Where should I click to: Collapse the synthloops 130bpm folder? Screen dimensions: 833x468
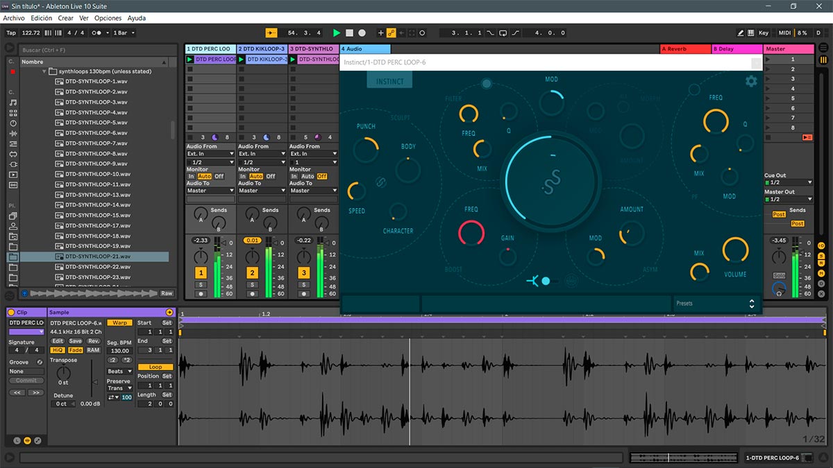45,71
